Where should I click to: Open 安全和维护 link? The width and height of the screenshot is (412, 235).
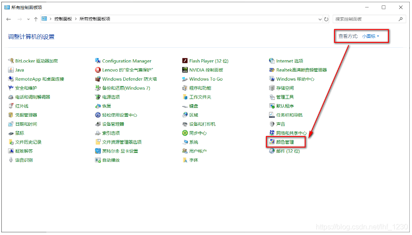point(26,88)
